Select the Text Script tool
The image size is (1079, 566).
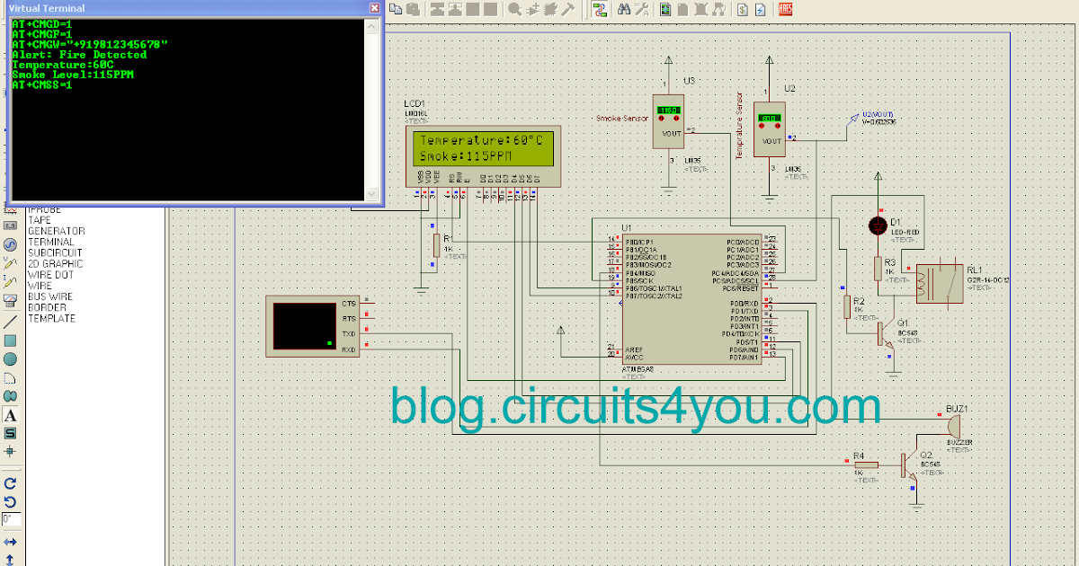(x=9, y=416)
